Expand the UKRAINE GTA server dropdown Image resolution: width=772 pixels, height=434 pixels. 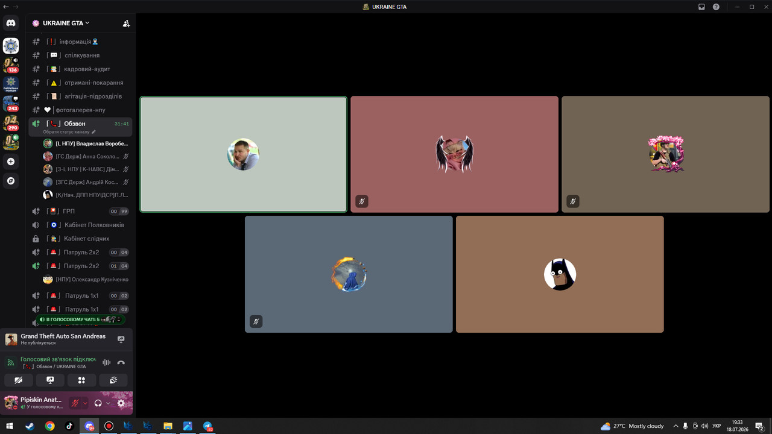point(60,23)
